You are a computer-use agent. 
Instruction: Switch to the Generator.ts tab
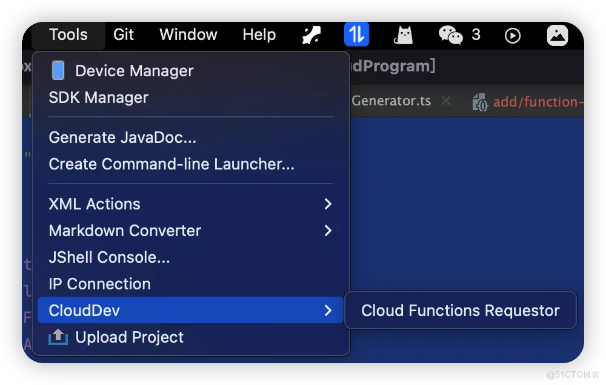pos(391,100)
